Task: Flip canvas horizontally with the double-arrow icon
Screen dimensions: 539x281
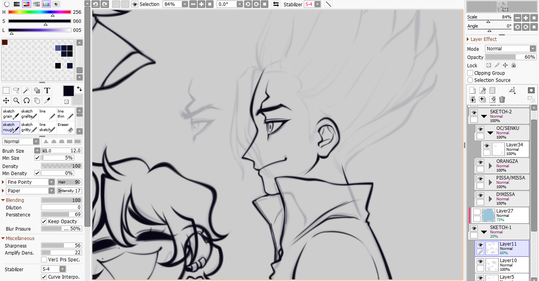Action: coord(276,4)
